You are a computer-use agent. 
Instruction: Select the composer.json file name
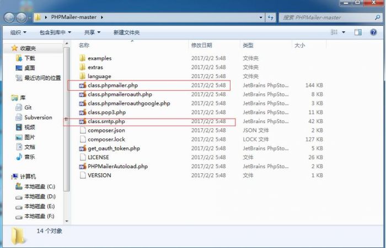106,130
